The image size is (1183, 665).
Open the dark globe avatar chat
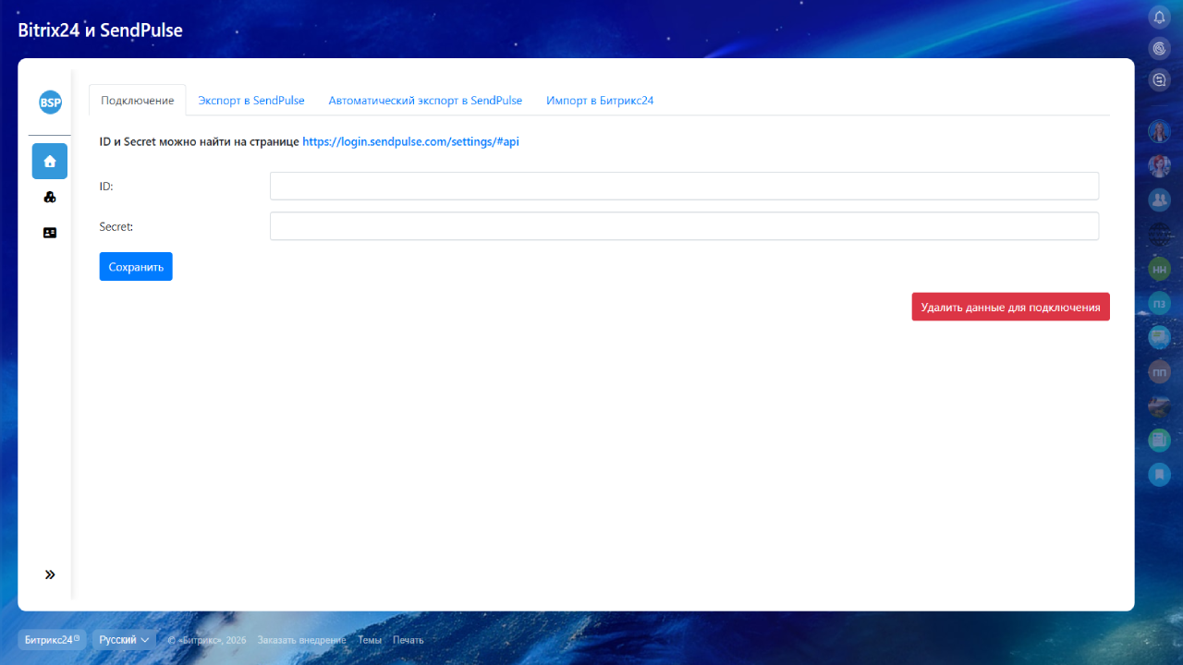click(1159, 235)
